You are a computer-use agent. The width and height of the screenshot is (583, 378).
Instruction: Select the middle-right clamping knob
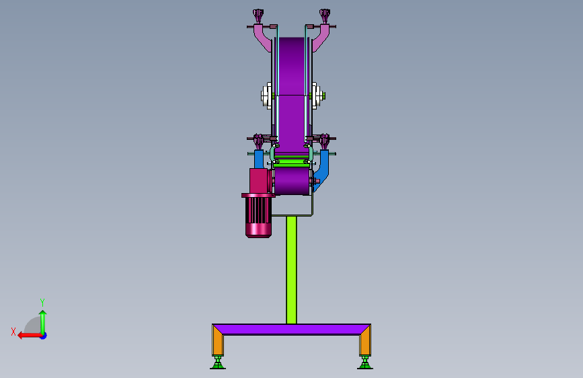pos(325,141)
